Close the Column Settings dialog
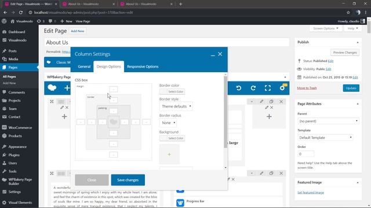The height and width of the screenshot is (208, 371). (220, 54)
